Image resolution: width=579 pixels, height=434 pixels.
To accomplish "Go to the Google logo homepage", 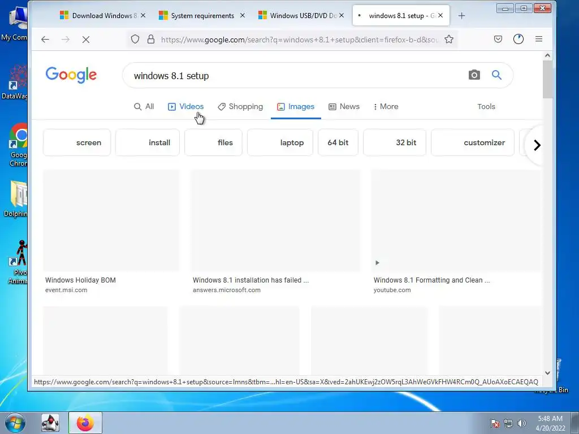I will [71, 75].
